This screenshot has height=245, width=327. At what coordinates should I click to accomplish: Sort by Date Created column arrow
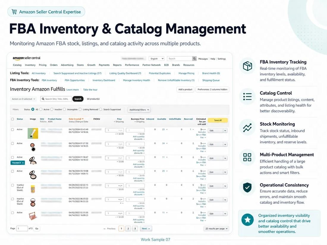coord(83,119)
